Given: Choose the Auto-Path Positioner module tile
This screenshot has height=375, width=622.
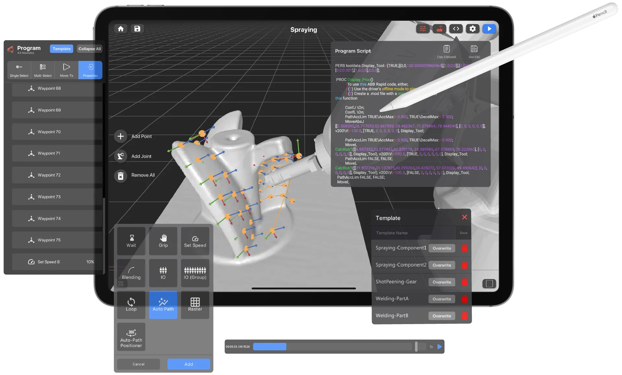Looking at the screenshot, I should point(131,337).
